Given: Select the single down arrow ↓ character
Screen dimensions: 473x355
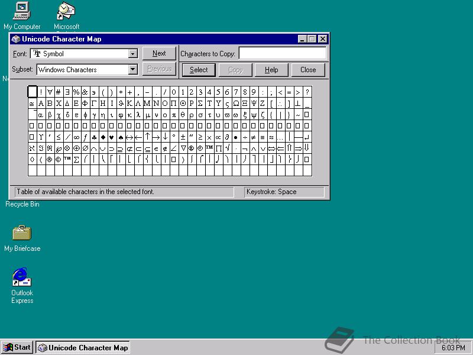Looking at the screenshot, I should (x=165, y=137).
